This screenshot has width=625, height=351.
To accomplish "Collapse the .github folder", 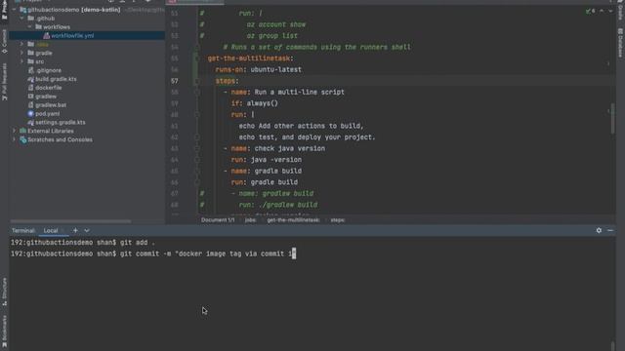I will coord(21,18).
